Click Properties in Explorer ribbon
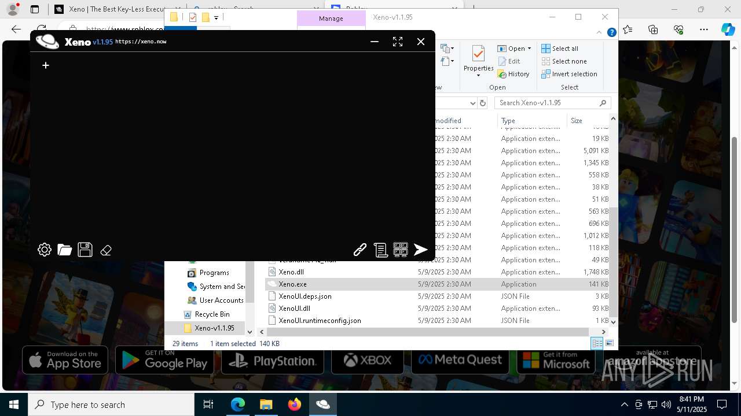The height and width of the screenshot is (416, 741). coord(478,61)
